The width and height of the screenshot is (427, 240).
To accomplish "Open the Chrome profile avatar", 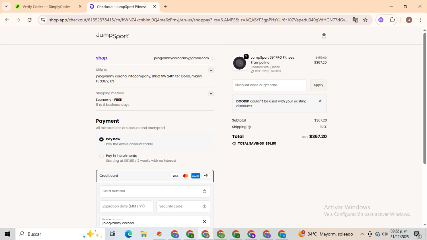I will 409,20.
